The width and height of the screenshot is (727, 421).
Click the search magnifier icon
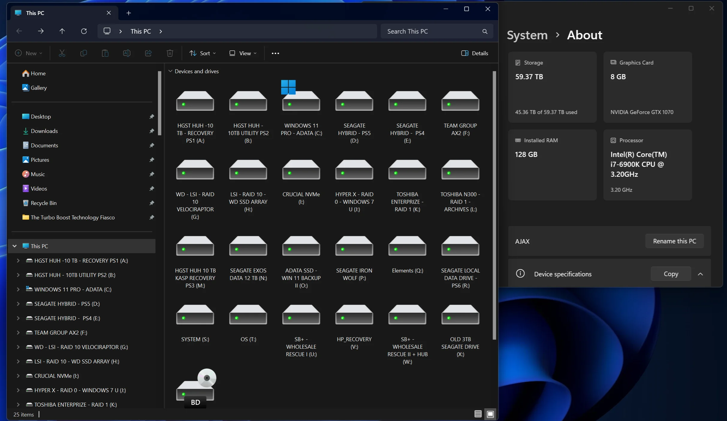[485, 31]
